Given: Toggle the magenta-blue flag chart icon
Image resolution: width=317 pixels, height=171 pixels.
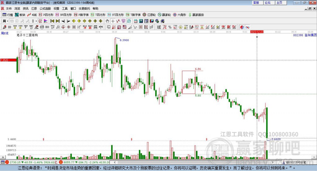Looking at the screenshot, I should tap(46, 21).
